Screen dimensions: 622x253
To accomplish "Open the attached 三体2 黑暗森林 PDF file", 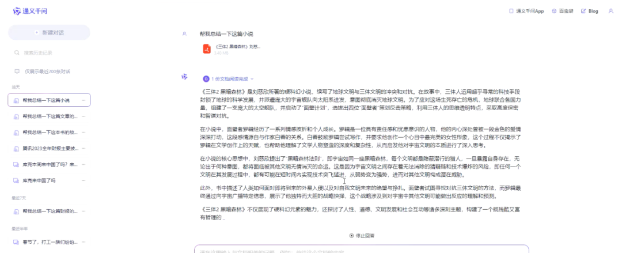I will [x=232, y=49].
